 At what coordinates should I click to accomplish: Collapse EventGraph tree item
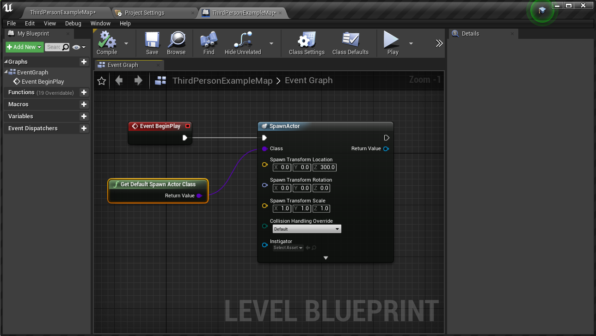coord(6,72)
